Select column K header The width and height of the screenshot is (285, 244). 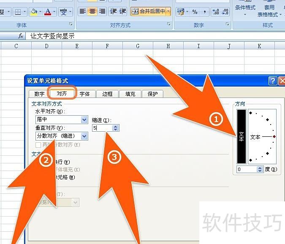259,46
